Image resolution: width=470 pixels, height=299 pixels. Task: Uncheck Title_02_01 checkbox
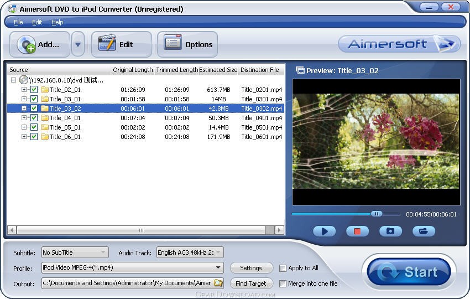tap(34, 90)
